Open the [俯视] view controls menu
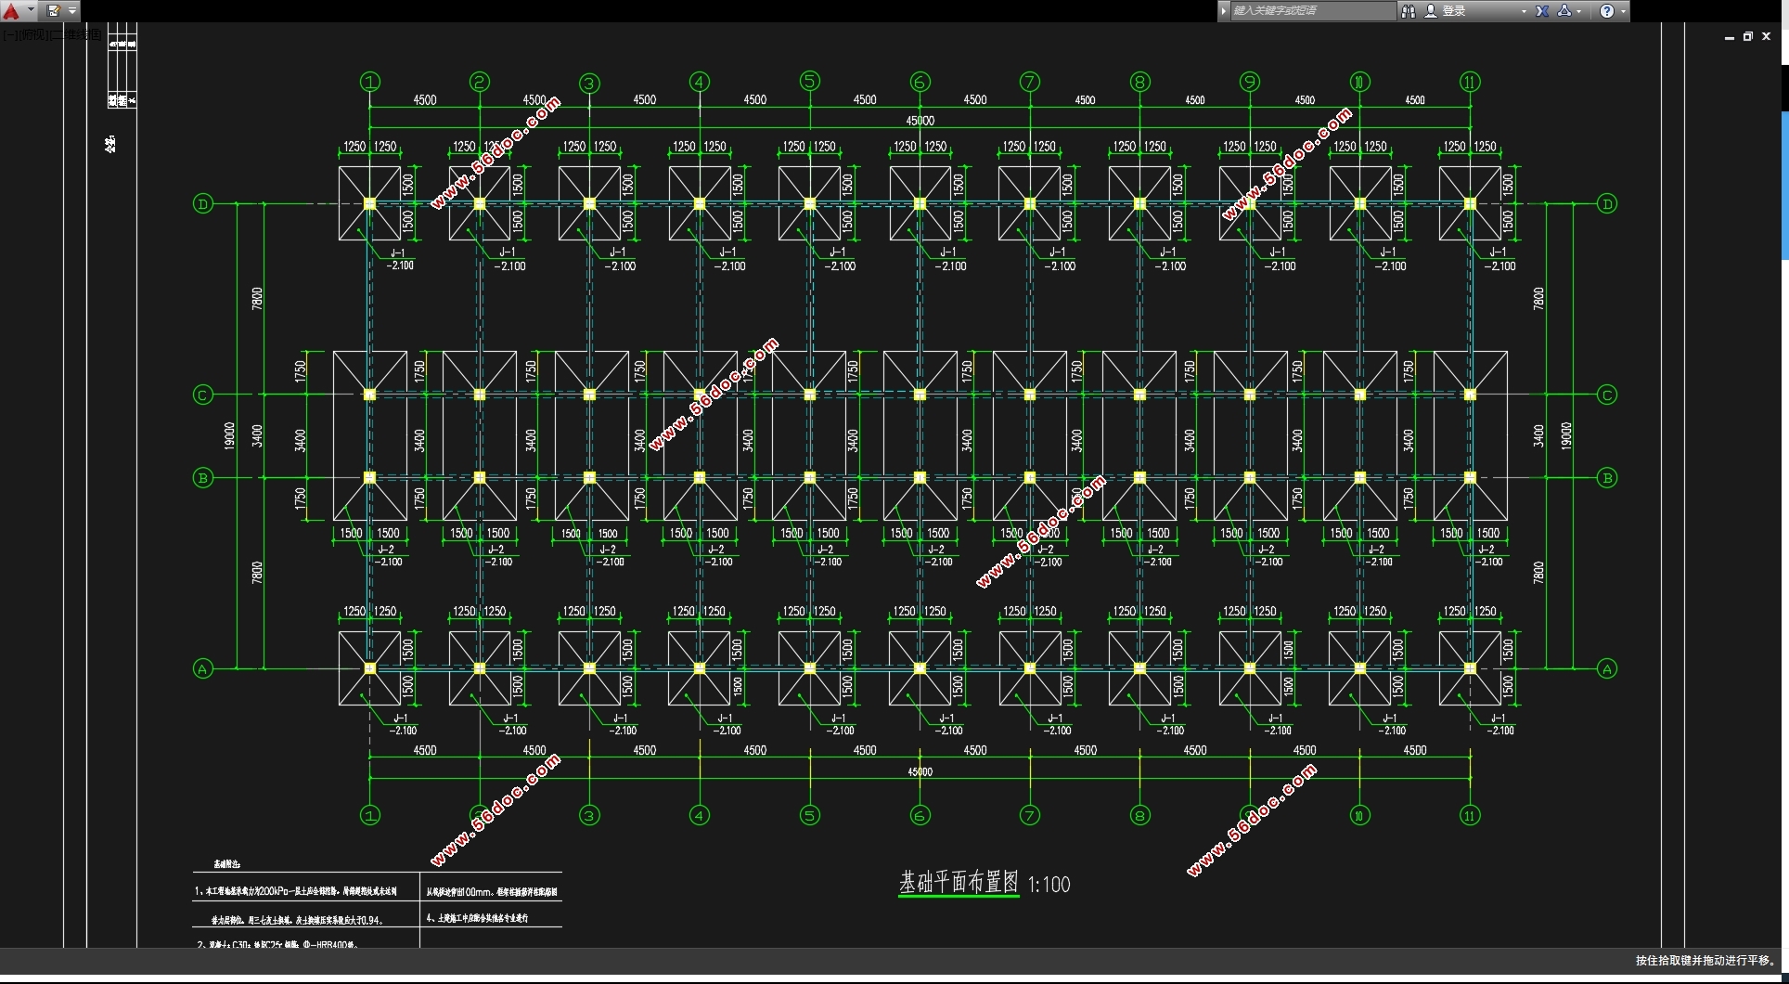1789x984 pixels. click(x=32, y=34)
